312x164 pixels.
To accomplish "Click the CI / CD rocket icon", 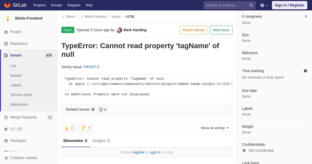I will tap(6, 129).
